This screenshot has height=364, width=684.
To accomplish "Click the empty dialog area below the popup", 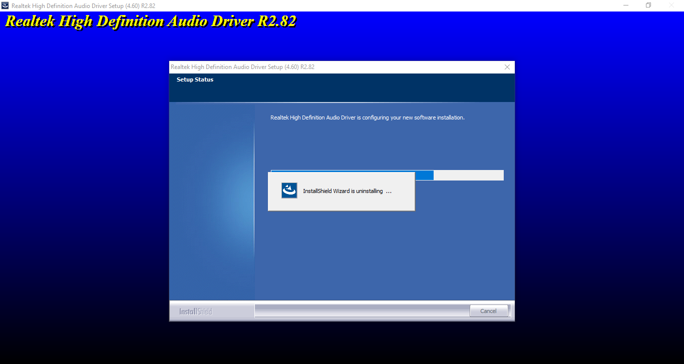I will (385, 255).
